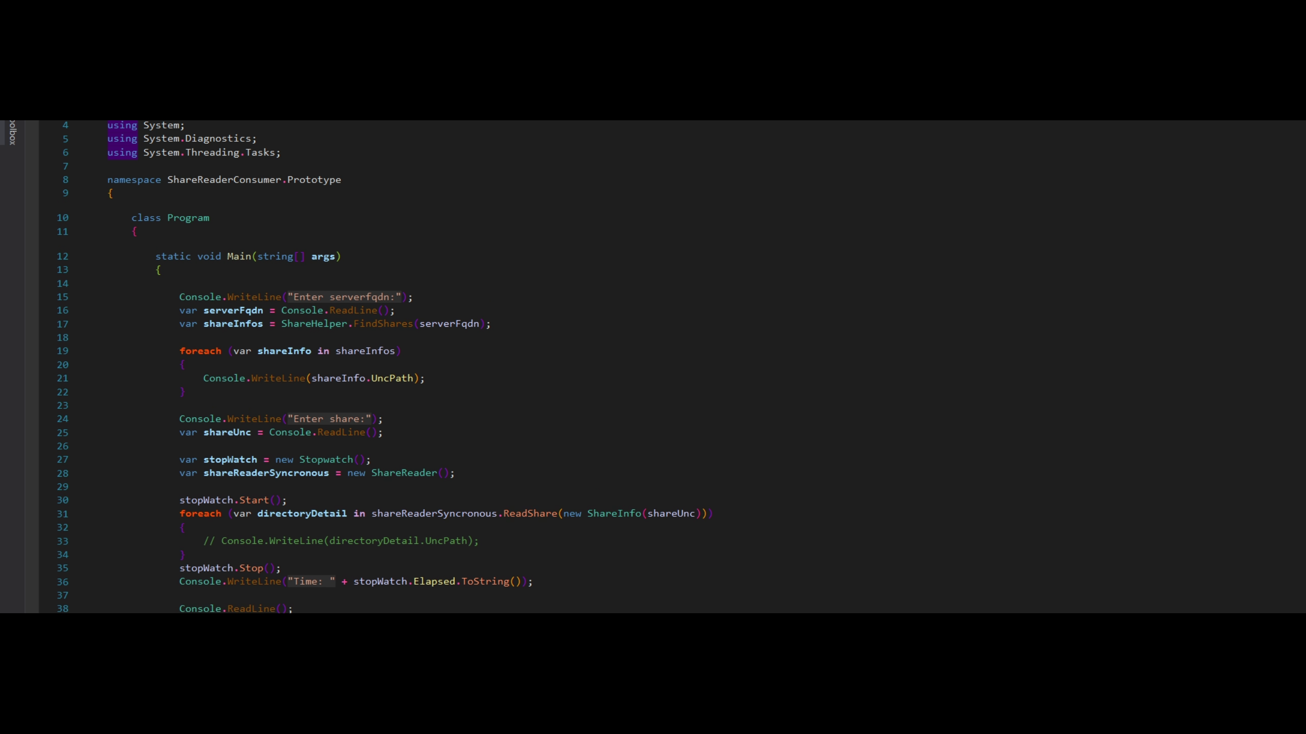The image size is (1306, 734).
Task: Click the "namespace" keyword
Action: (x=134, y=180)
